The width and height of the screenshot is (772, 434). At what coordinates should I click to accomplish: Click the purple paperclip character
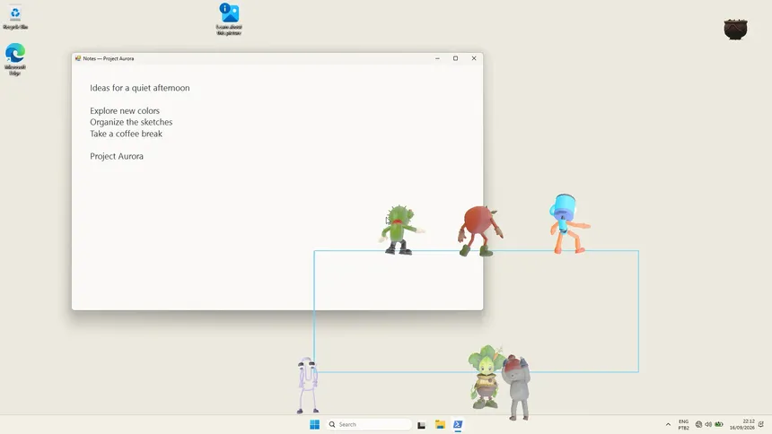(x=308, y=386)
